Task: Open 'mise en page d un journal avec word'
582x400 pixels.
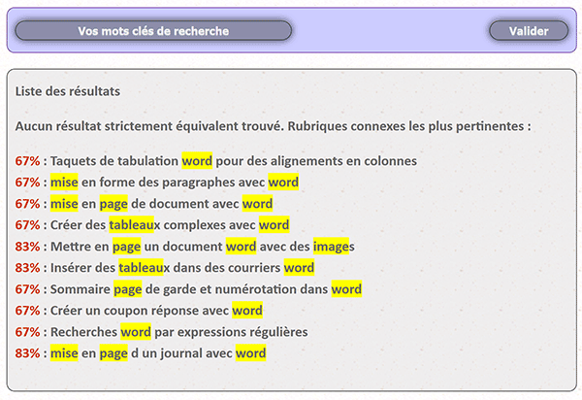Action: coord(158,352)
